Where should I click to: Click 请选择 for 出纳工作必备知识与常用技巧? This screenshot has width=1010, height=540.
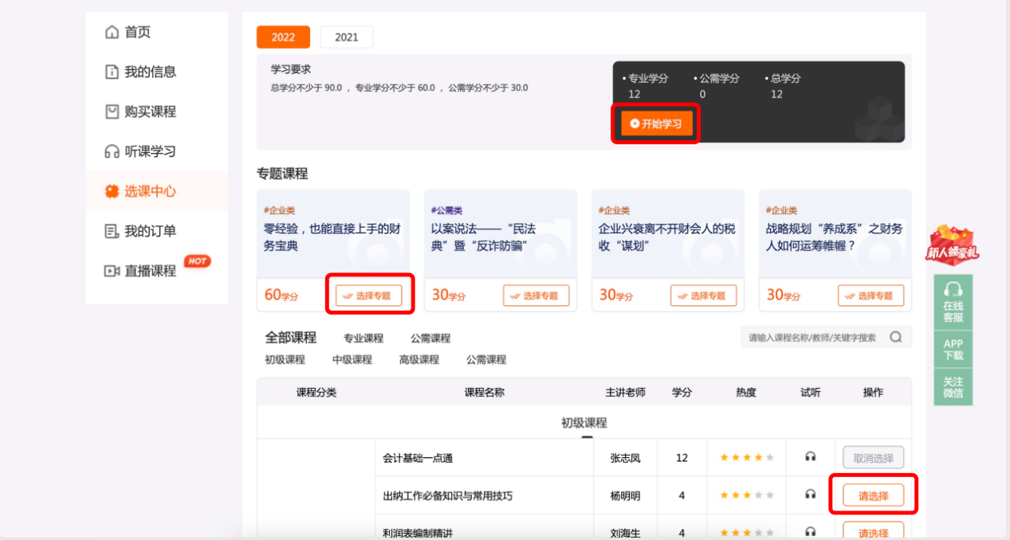pyautogui.click(x=874, y=495)
